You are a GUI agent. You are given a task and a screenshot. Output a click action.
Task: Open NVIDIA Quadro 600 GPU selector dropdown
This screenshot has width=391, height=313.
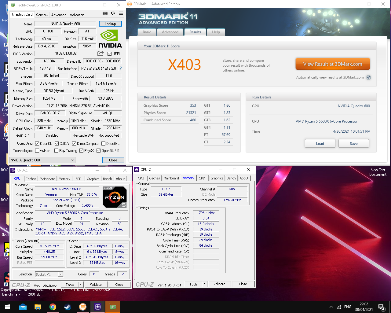[42, 160]
